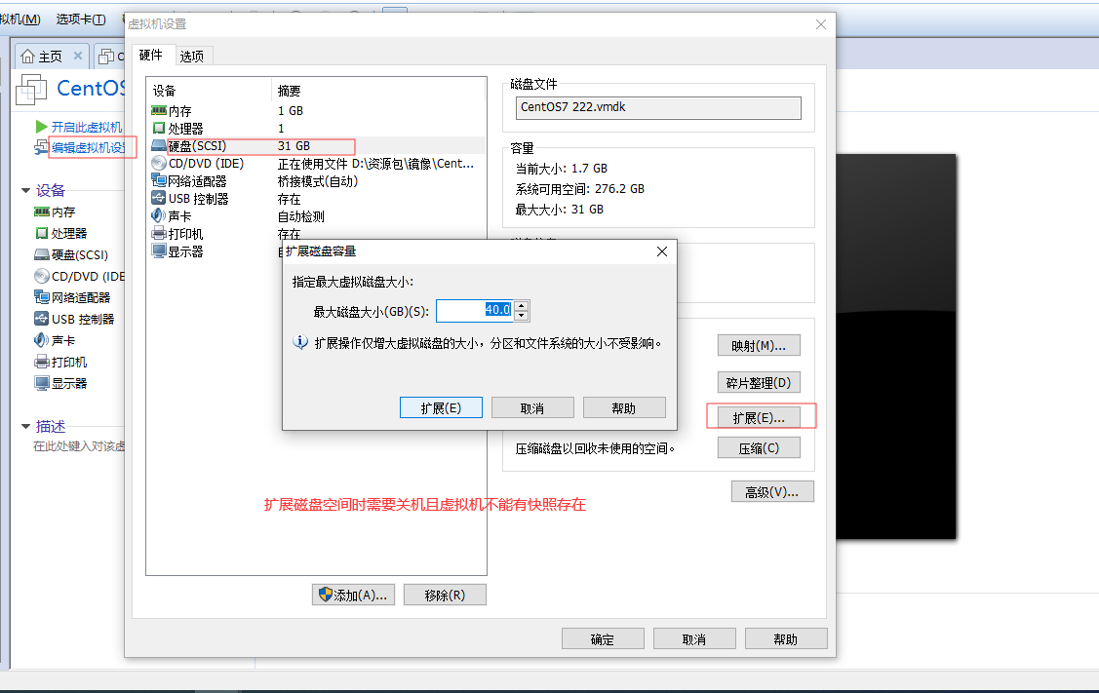Switch to the 选项 tab
Viewport: 1099px width, 693px height.
[x=192, y=56]
